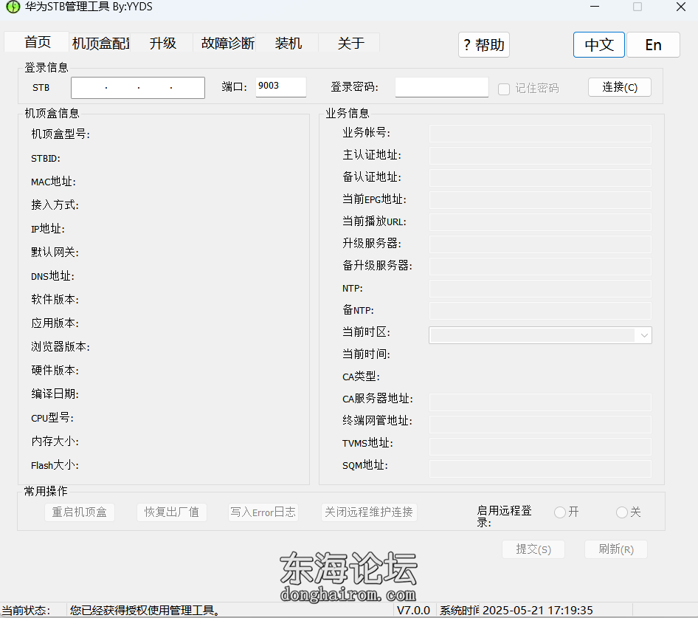Click the 终端网管地址 field
698x618 pixels.
tap(540, 424)
